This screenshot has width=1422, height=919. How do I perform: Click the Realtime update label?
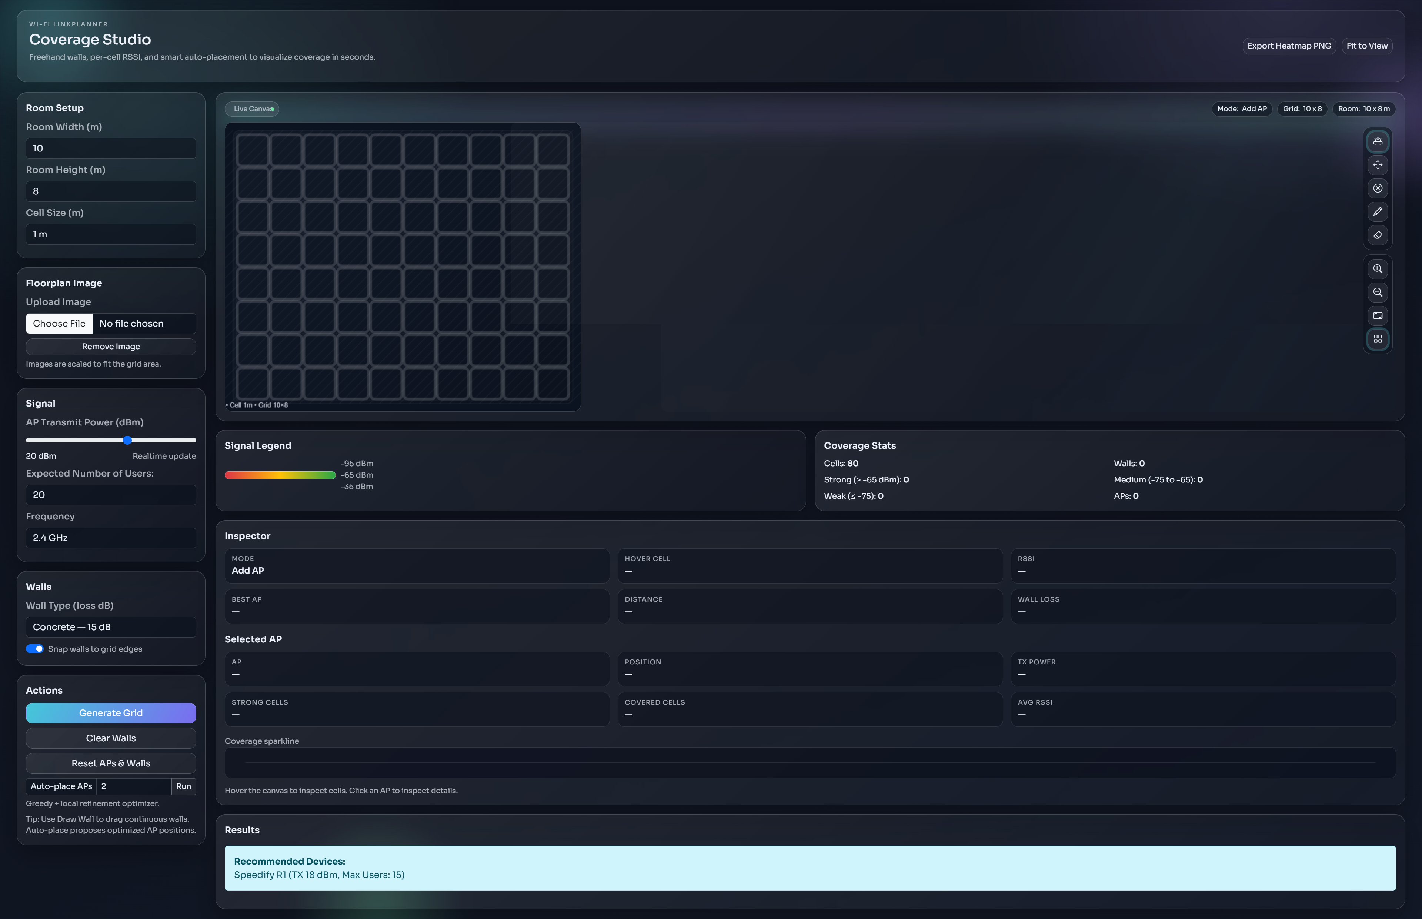[x=164, y=455]
